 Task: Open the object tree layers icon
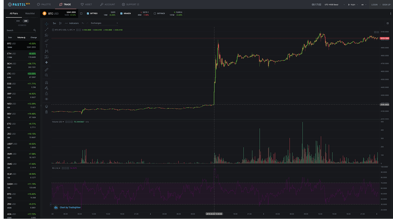[47, 106]
